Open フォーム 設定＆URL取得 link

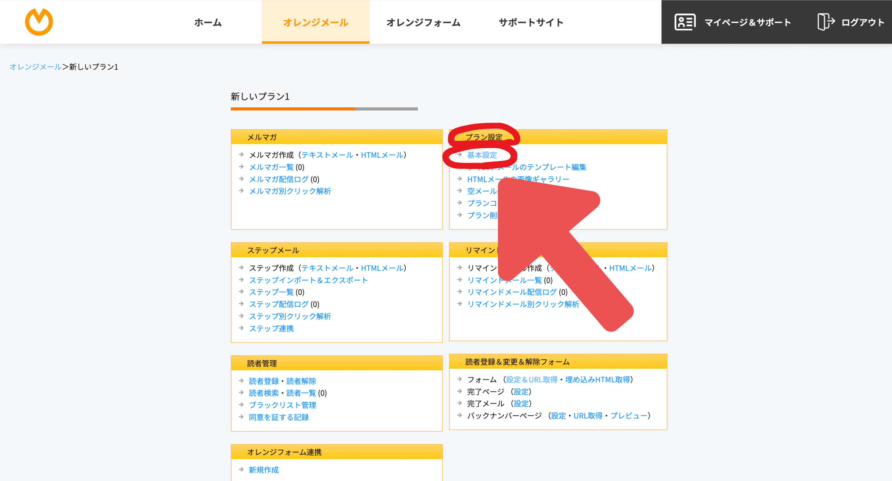(x=531, y=379)
